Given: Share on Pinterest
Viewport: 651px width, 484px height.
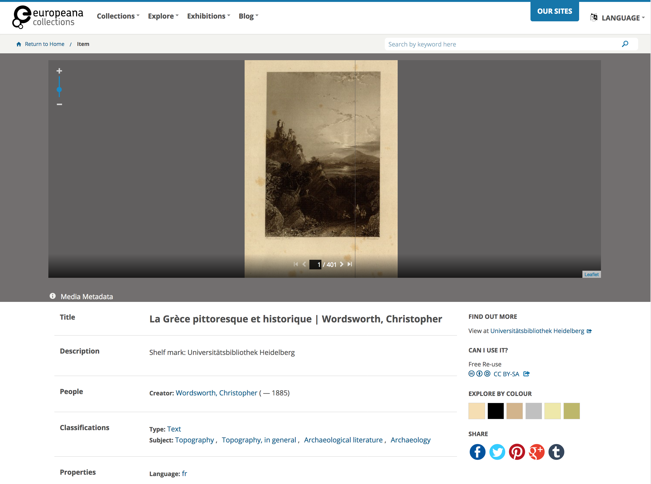Looking at the screenshot, I should (517, 452).
